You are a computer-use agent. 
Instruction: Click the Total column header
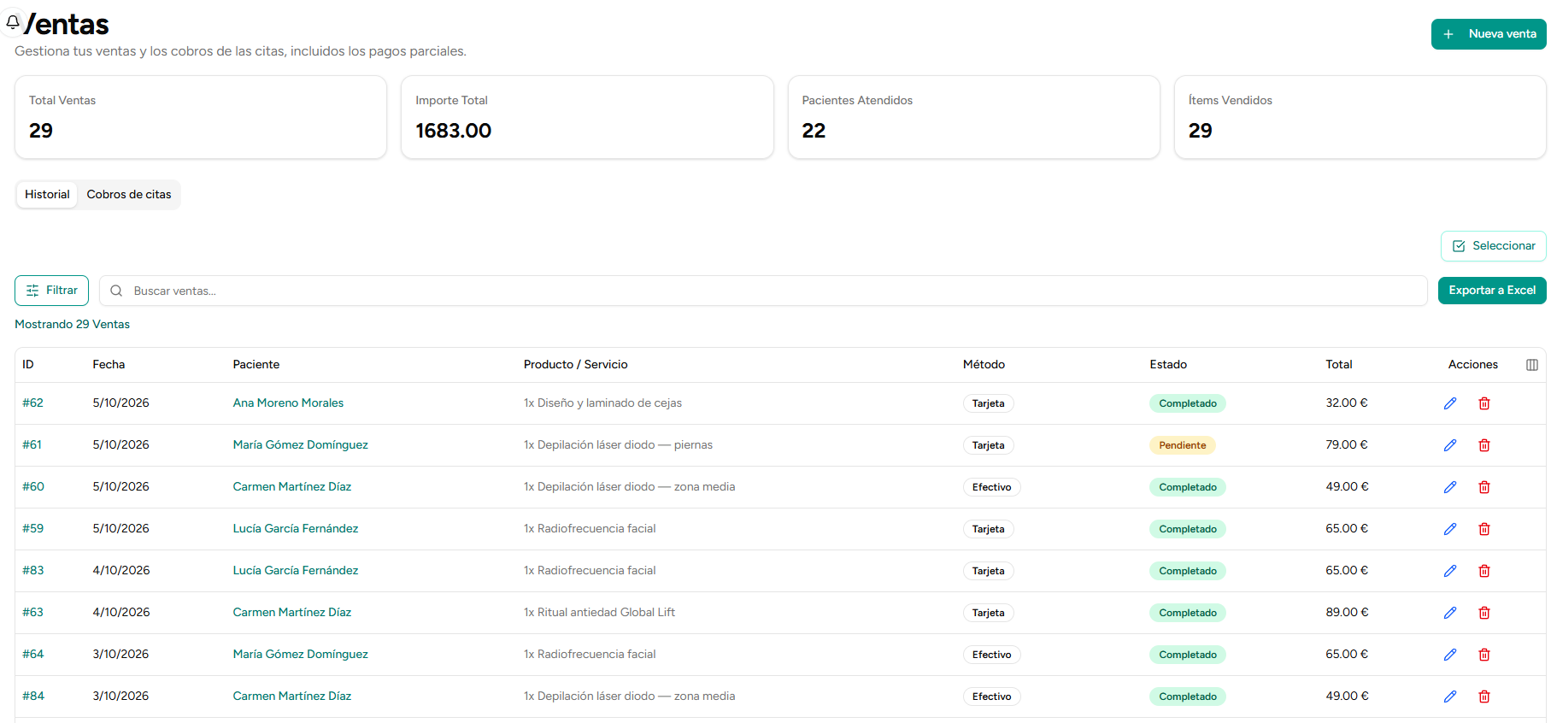(1339, 365)
